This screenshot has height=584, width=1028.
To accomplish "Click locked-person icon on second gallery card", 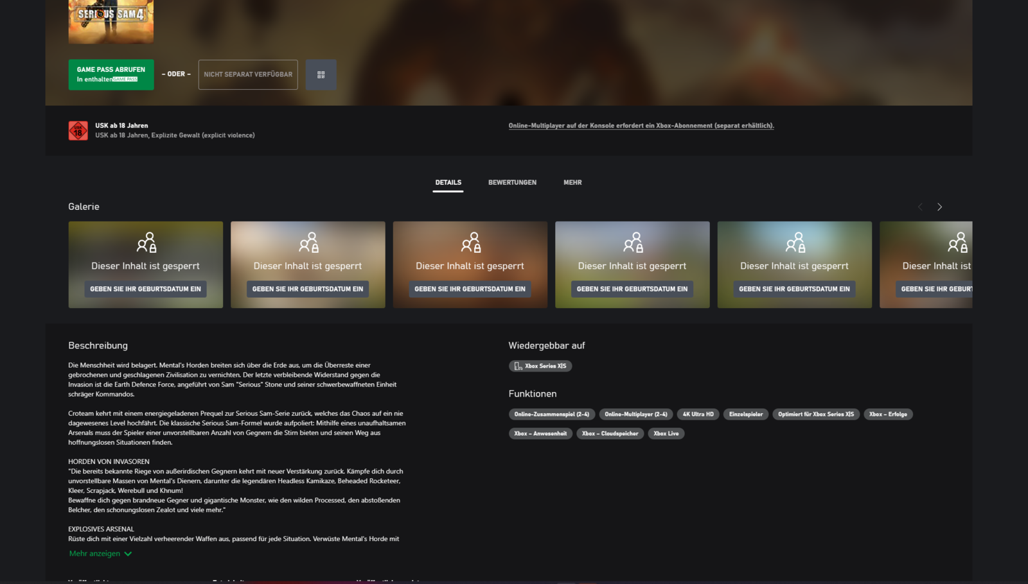I will click(309, 243).
